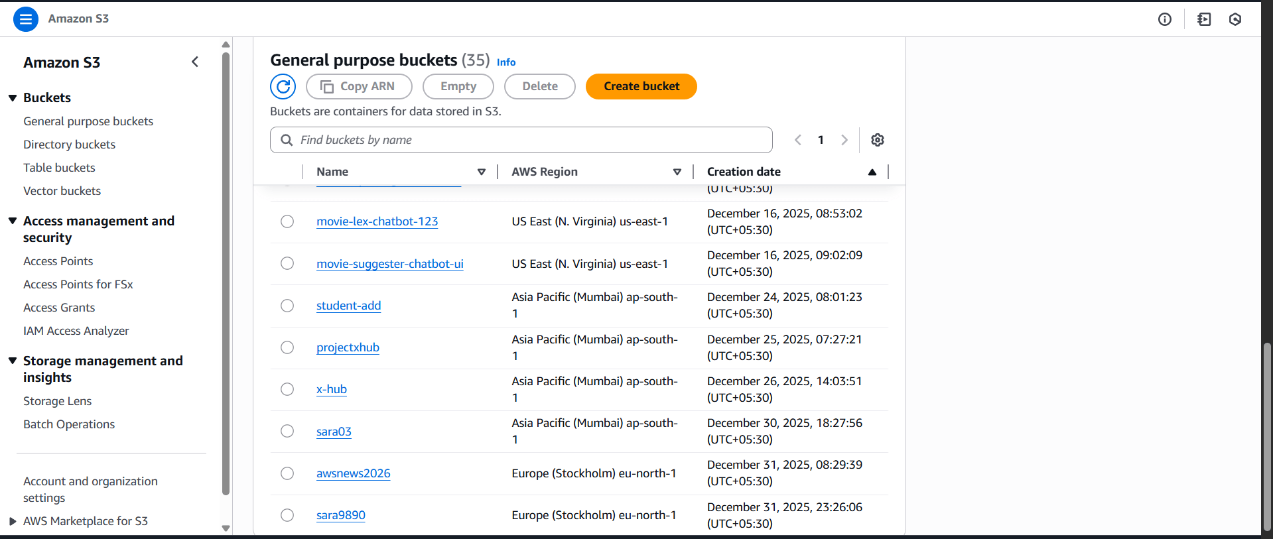
Task: Go to previous page of buckets
Action: [798, 140]
